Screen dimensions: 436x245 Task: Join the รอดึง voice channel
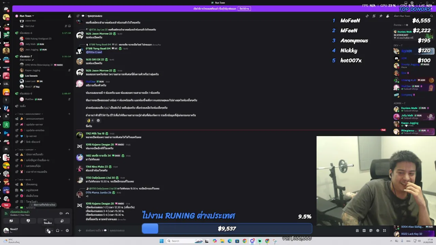pyautogui.click(x=43, y=106)
